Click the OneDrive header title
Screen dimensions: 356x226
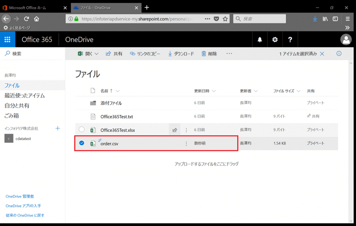coord(79,39)
